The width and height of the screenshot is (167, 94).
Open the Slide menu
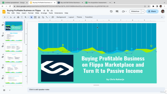37,13
